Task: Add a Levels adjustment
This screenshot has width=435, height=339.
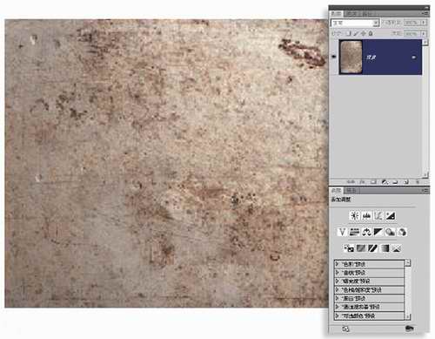Action: pos(366,216)
